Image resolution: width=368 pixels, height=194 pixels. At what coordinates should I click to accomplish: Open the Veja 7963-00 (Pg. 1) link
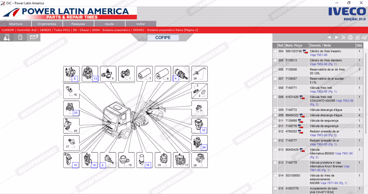click(323, 144)
